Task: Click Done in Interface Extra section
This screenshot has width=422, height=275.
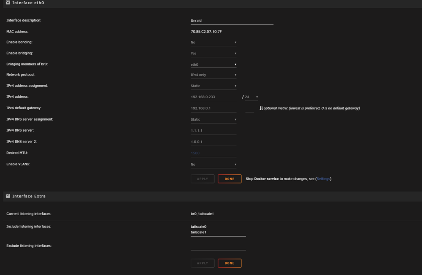Action: tap(230, 263)
